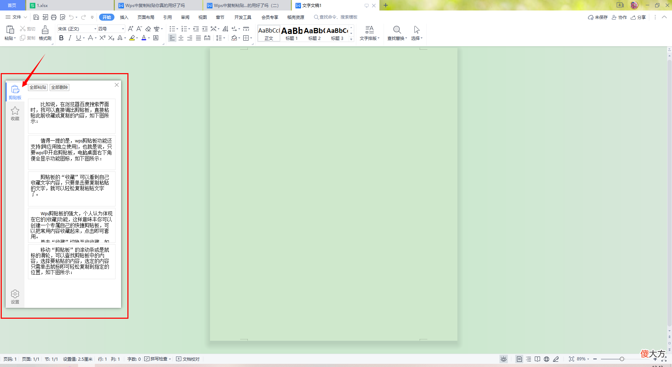Open the Page Layout ribbon tab
672x367 pixels.
[x=146, y=17]
